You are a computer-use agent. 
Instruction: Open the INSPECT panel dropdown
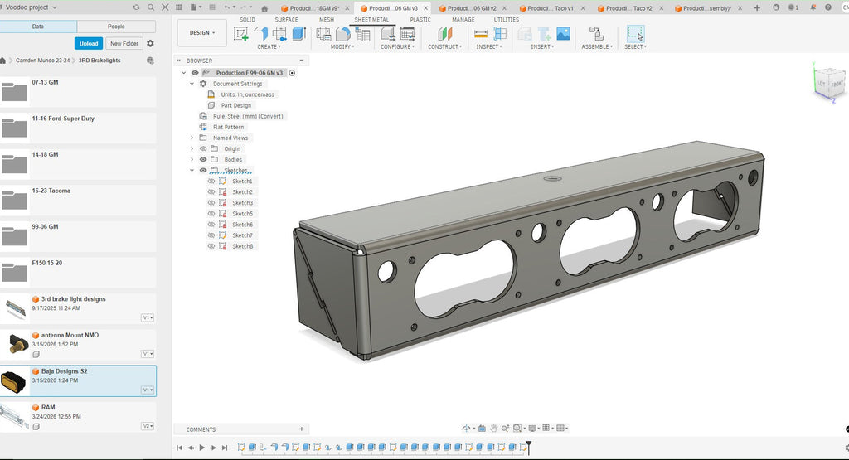tap(489, 47)
